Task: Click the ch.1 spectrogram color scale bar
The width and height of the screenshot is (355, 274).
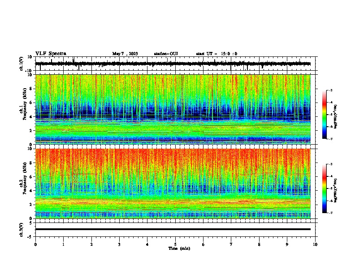Action: tap(325, 115)
